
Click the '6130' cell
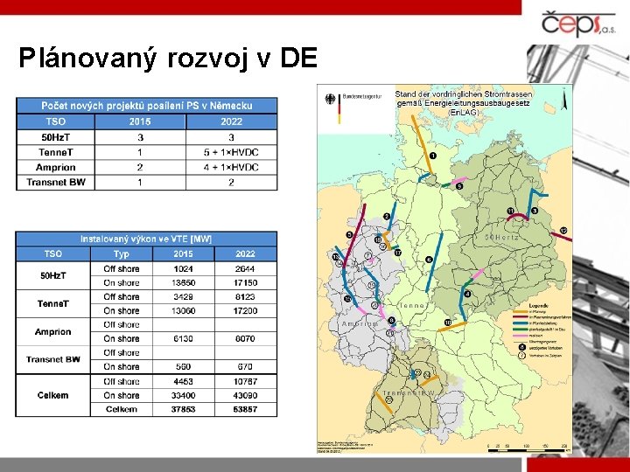tap(183, 339)
